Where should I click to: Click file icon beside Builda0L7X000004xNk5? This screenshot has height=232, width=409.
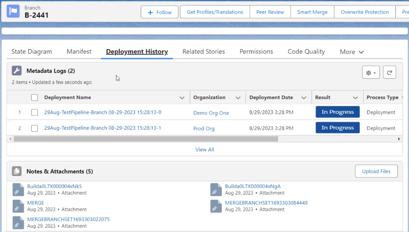point(18,189)
